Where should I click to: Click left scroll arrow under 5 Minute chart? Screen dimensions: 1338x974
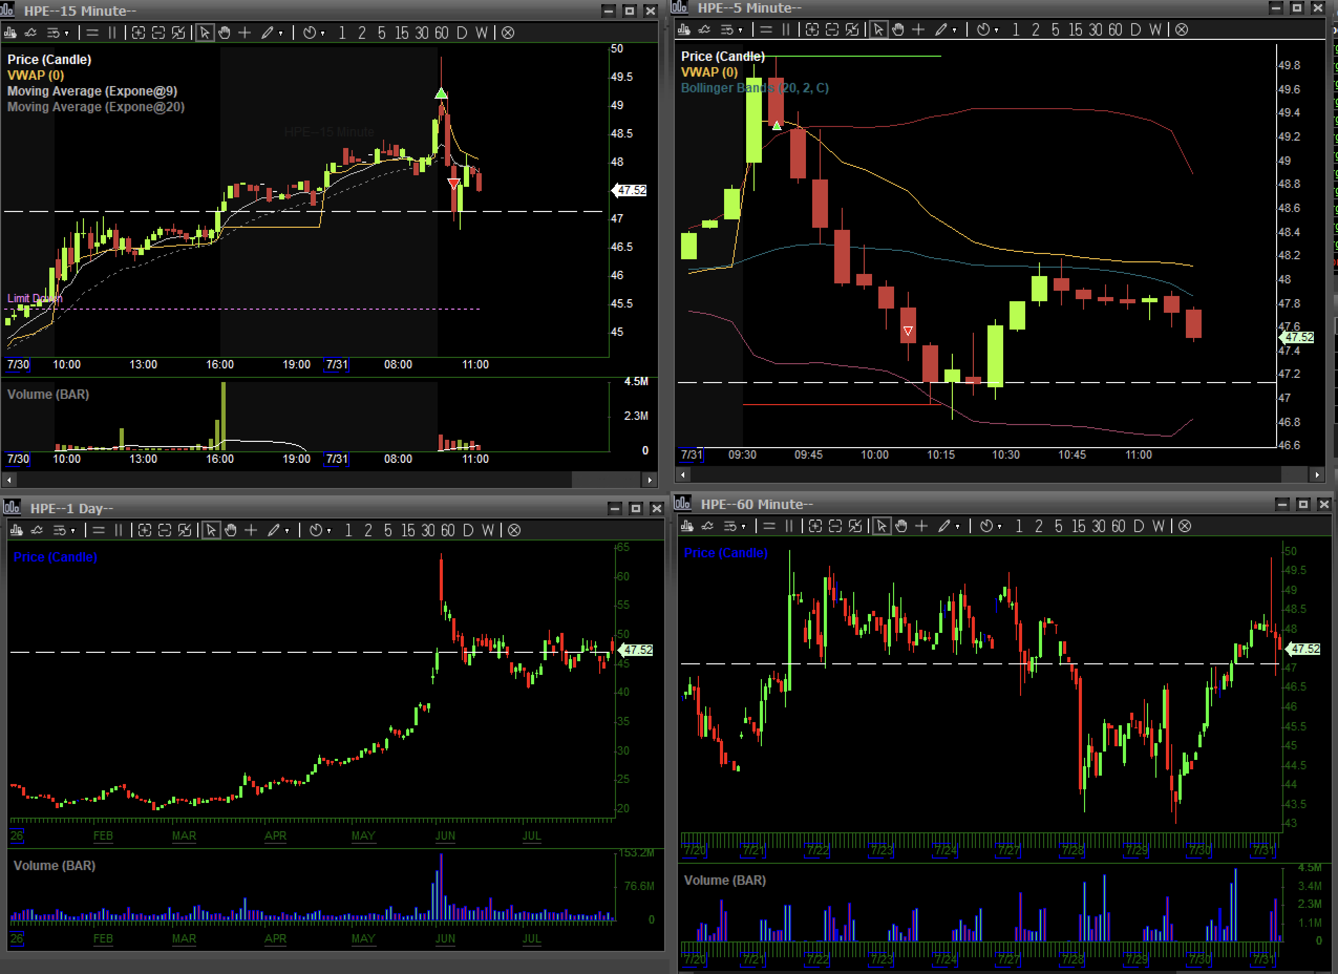(x=683, y=474)
